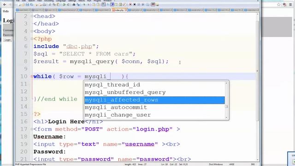This screenshot has height=166, width=295.
Task: Click the spell-check ABC toolbar icon
Action: click(x=153, y=5)
